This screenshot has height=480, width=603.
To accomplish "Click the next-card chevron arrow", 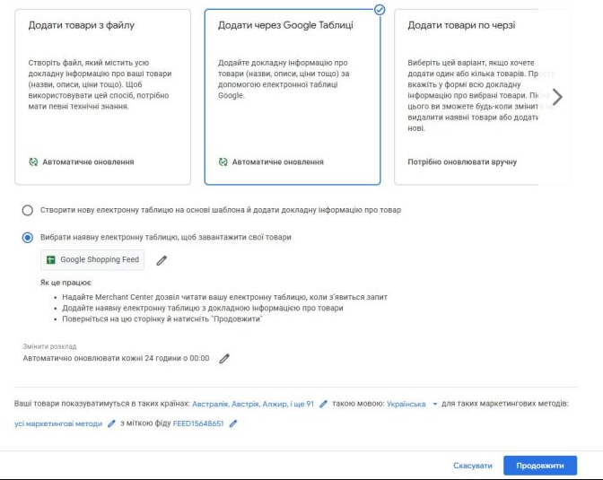I will 557,97.
